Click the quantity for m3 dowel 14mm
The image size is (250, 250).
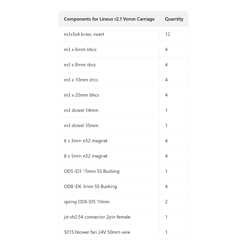tap(166, 110)
